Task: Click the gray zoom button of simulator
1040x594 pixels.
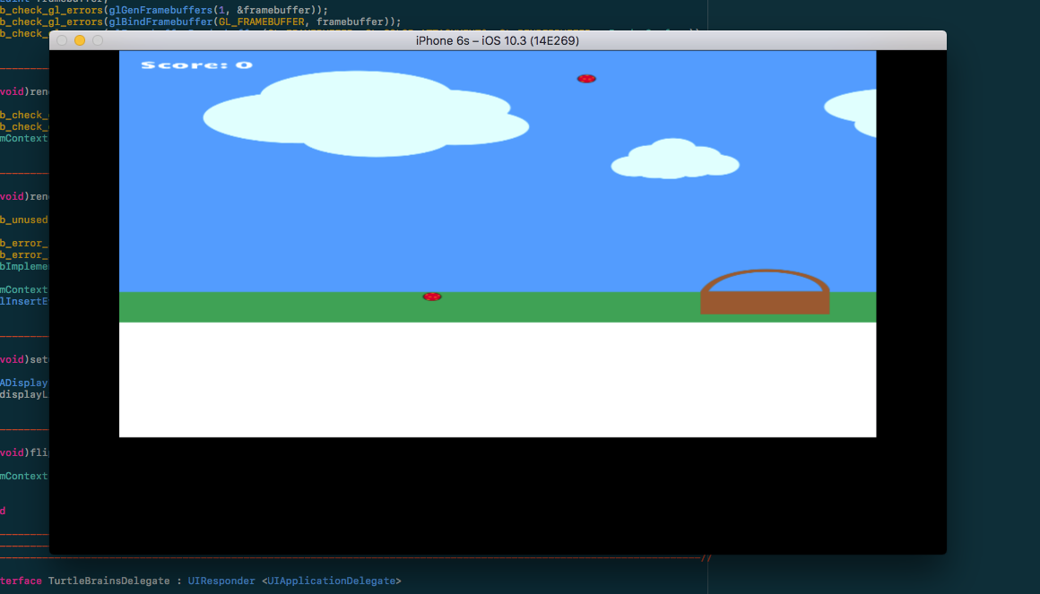Action: pos(98,40)
